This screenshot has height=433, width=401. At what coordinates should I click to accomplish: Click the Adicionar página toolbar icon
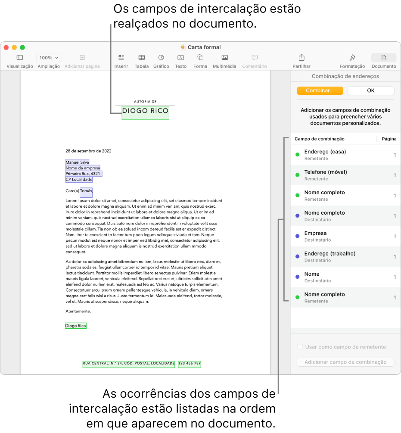point(82,57)
